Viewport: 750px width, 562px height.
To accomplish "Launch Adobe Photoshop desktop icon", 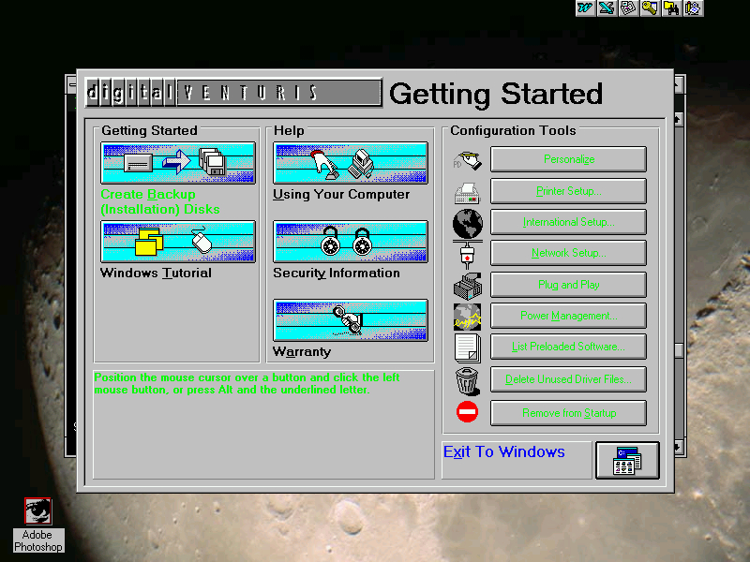I will pos(38,511).
